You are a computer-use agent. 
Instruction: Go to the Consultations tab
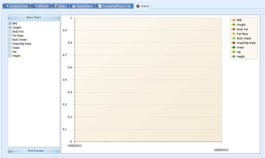[x=83, y=6]
